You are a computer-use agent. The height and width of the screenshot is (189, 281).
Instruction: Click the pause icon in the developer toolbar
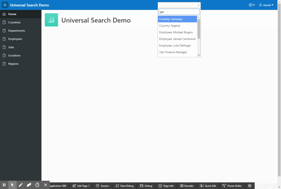point(4,185)
